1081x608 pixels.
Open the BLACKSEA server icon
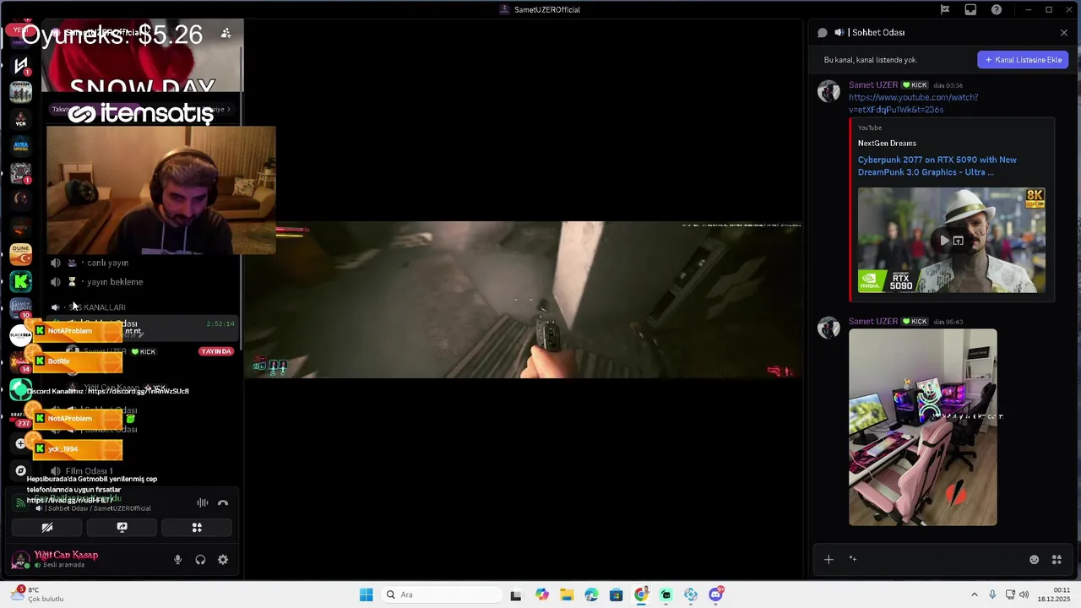[x=20, y=335]
